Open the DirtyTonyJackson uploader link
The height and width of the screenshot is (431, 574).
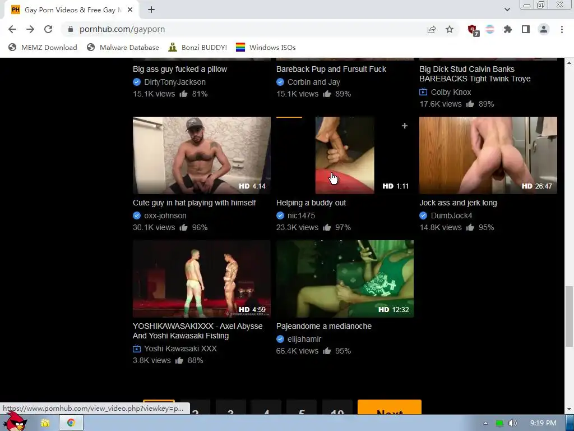(175, 82)
